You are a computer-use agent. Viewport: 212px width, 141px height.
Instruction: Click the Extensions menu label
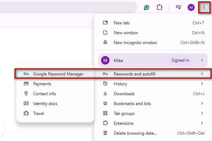point(124,123)
